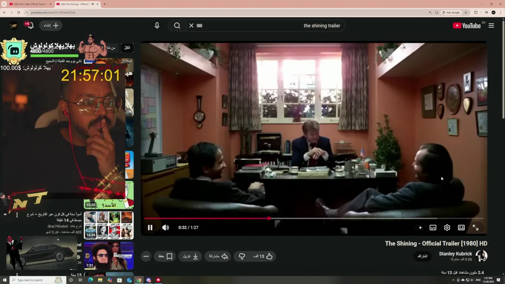Open the account avatar in YouTube header
505x284 pixels.
point(13,25)
